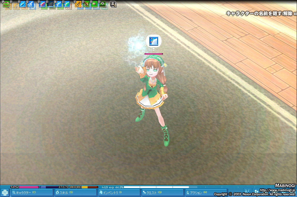Cast the F4 lightning bolt skill
The image size is (297, 197).
30,4
